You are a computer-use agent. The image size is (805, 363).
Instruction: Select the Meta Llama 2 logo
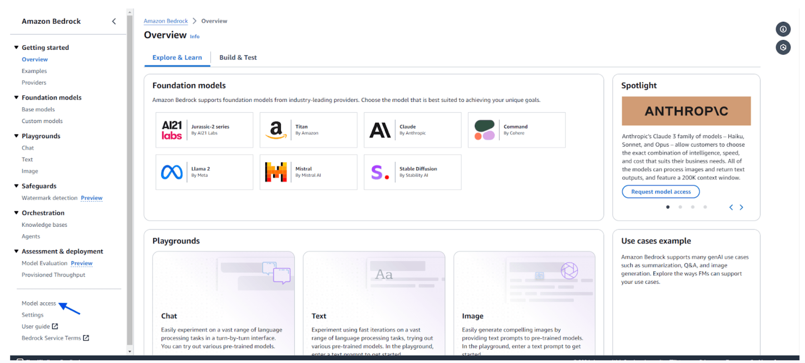click(172, 172)
